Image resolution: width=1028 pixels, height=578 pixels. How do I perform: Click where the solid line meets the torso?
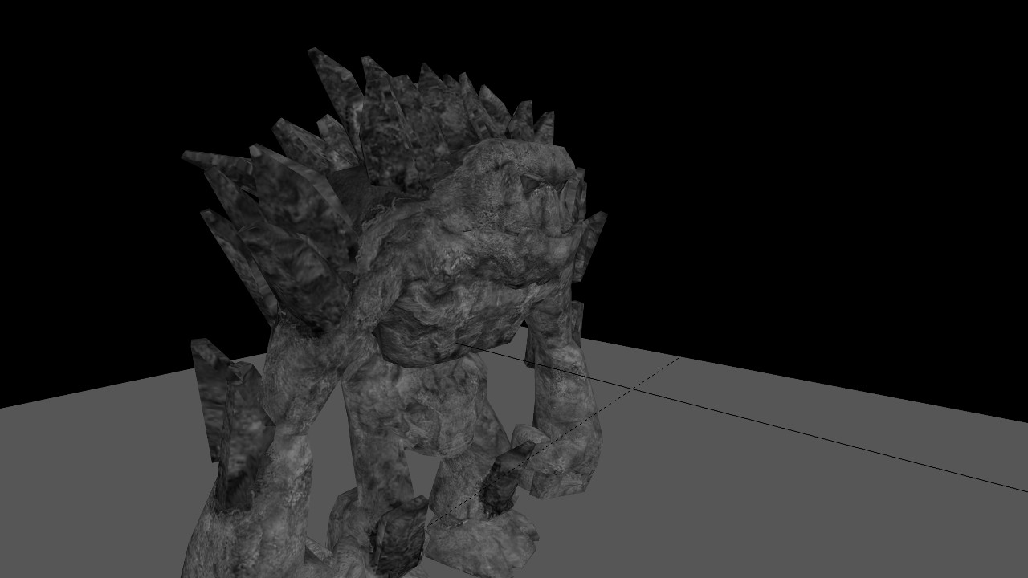pos(458,344)
